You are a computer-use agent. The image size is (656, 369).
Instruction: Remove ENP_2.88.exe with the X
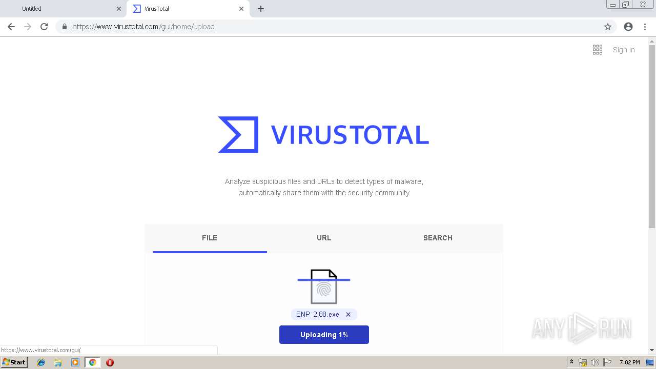coord(348,315)
